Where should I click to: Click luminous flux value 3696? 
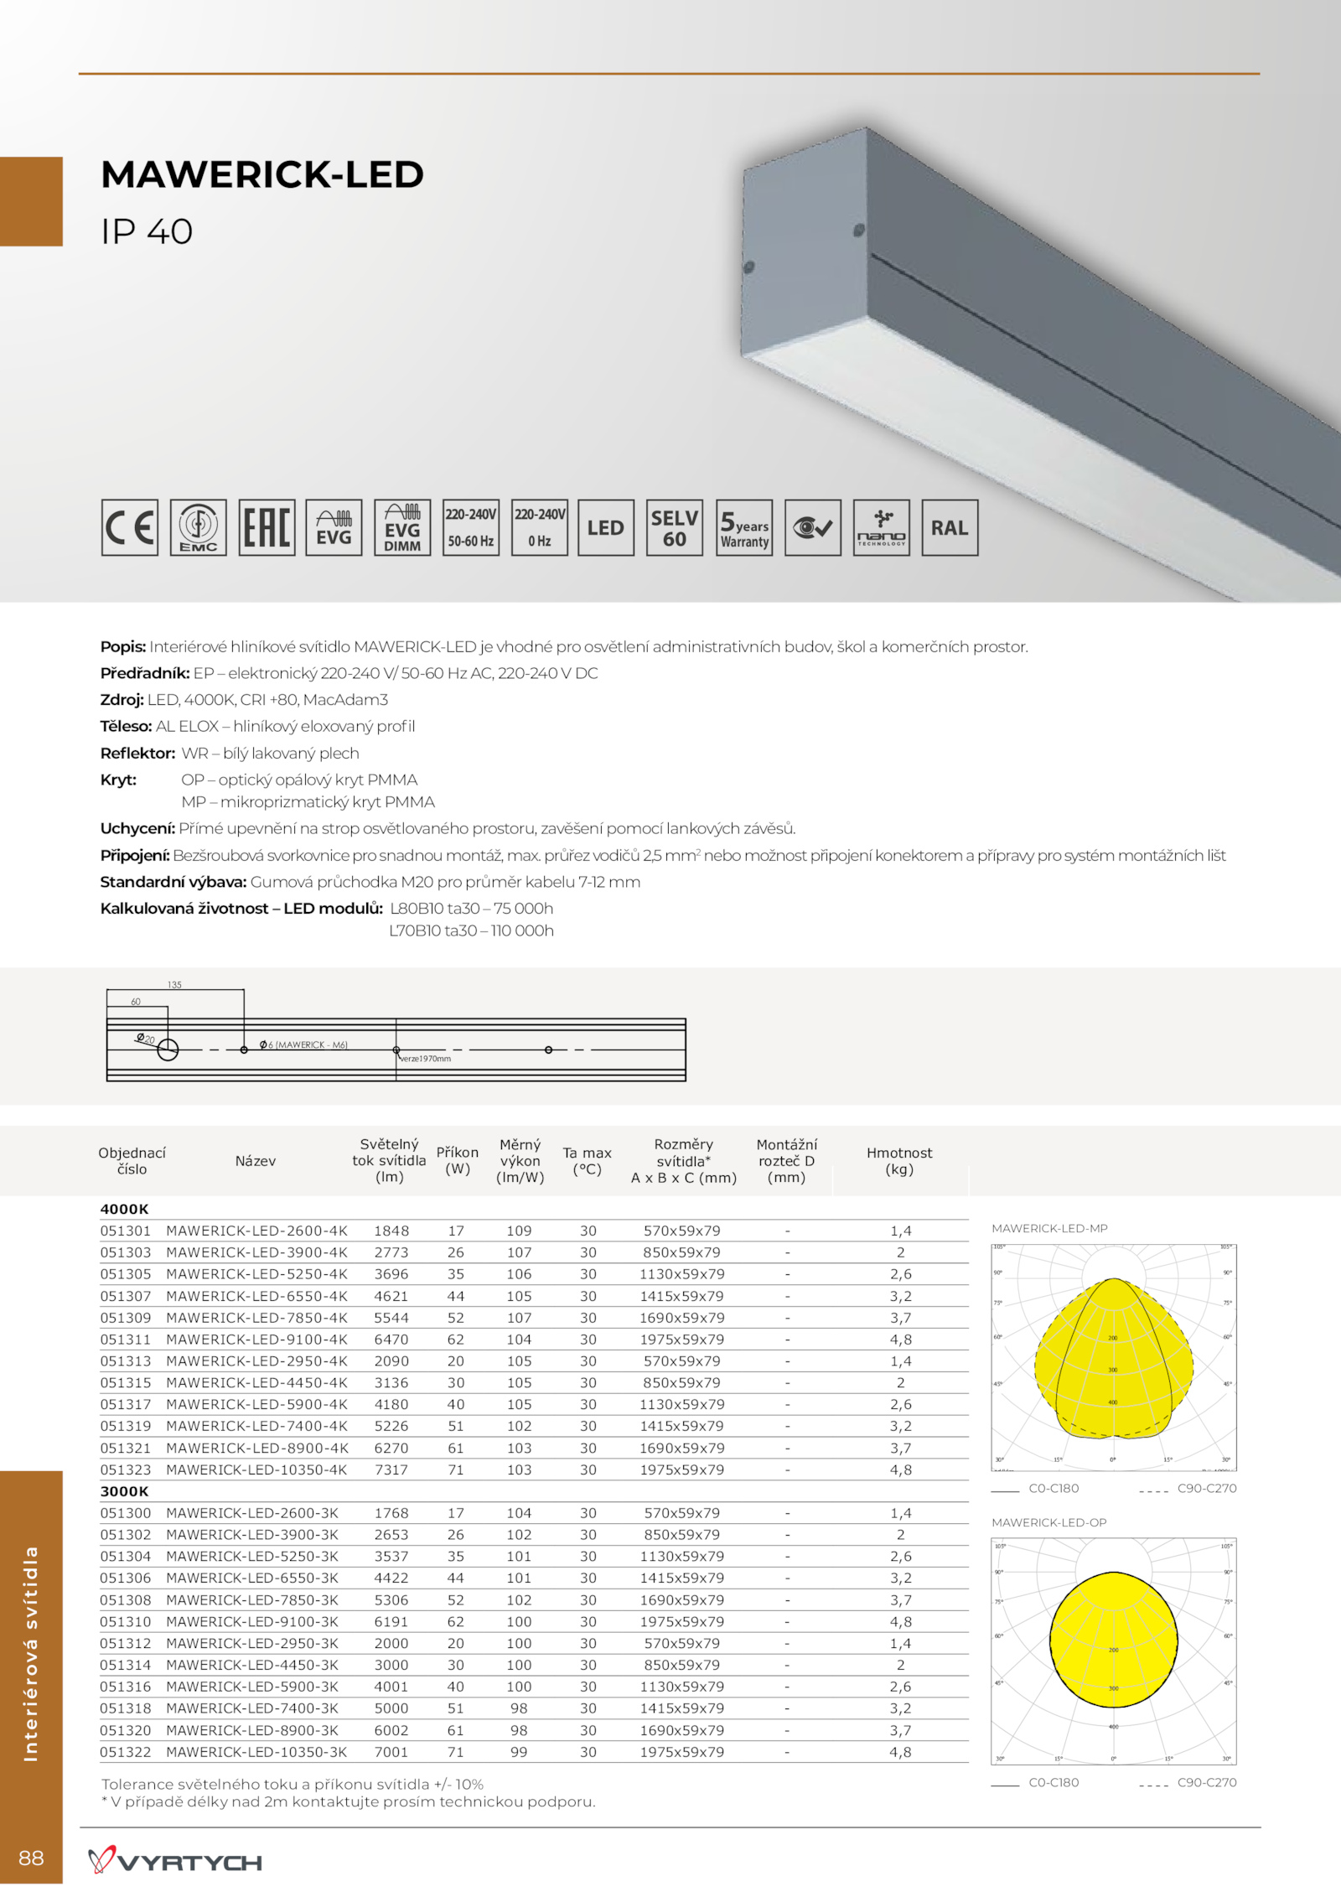point(391,1274)
